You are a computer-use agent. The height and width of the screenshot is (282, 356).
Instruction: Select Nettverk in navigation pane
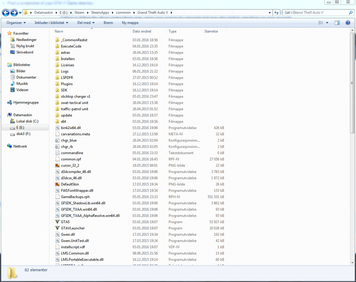pos(20,146)
